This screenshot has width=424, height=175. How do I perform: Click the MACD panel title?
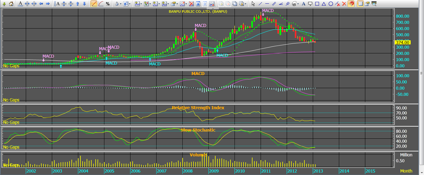[x=198, y=74]
